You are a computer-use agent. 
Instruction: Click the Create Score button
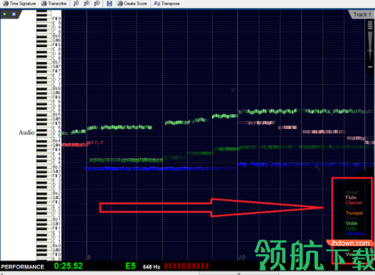pyautogui.click(x=131, y=3)
